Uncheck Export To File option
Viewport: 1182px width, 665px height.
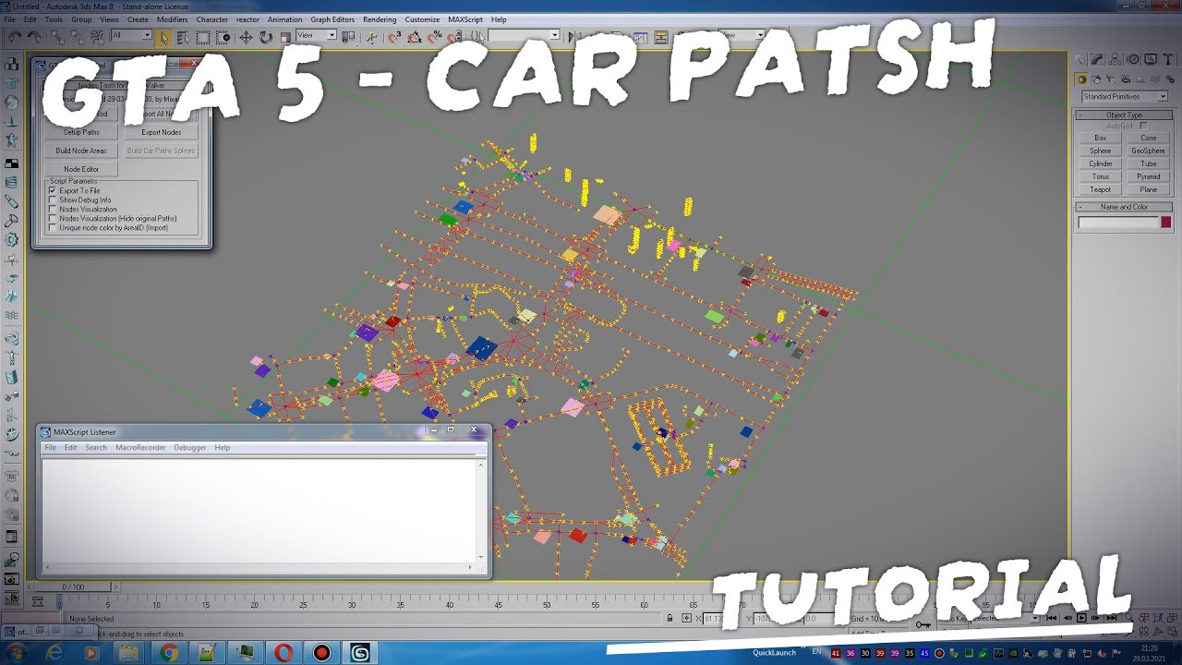point(53,190)
